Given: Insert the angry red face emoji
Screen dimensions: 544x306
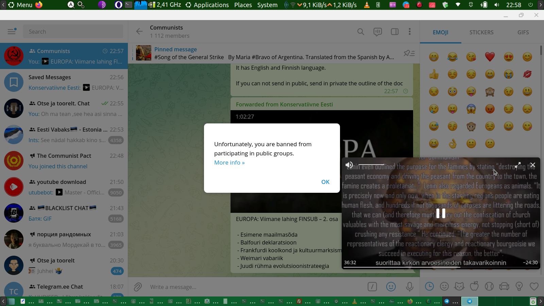Looking at the screenshot, I should [x=490, y=109].
